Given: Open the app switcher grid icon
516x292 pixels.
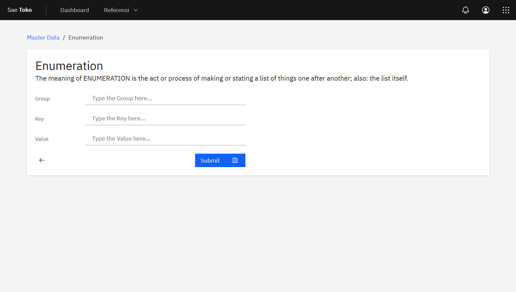Looking at the screenshot, I should pyautogui.click(x=506, y=10).
